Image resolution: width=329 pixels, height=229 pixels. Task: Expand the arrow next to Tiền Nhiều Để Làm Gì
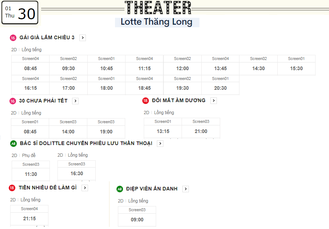(85, 188)
